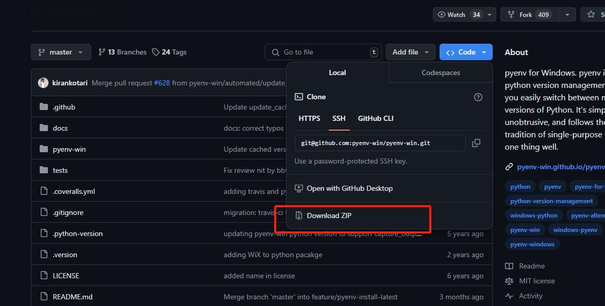
Task: Open the MIT license link
Action: tap(536, 281)
